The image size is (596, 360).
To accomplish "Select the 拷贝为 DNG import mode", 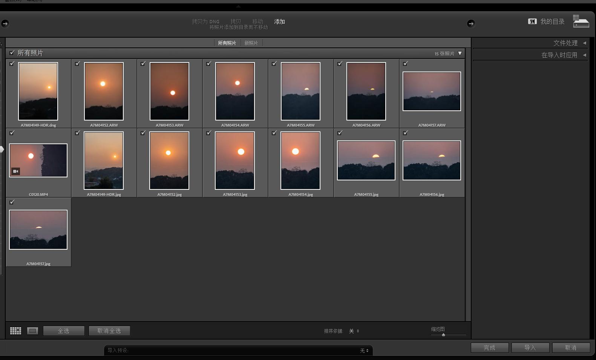I will (x=205, y=21).
